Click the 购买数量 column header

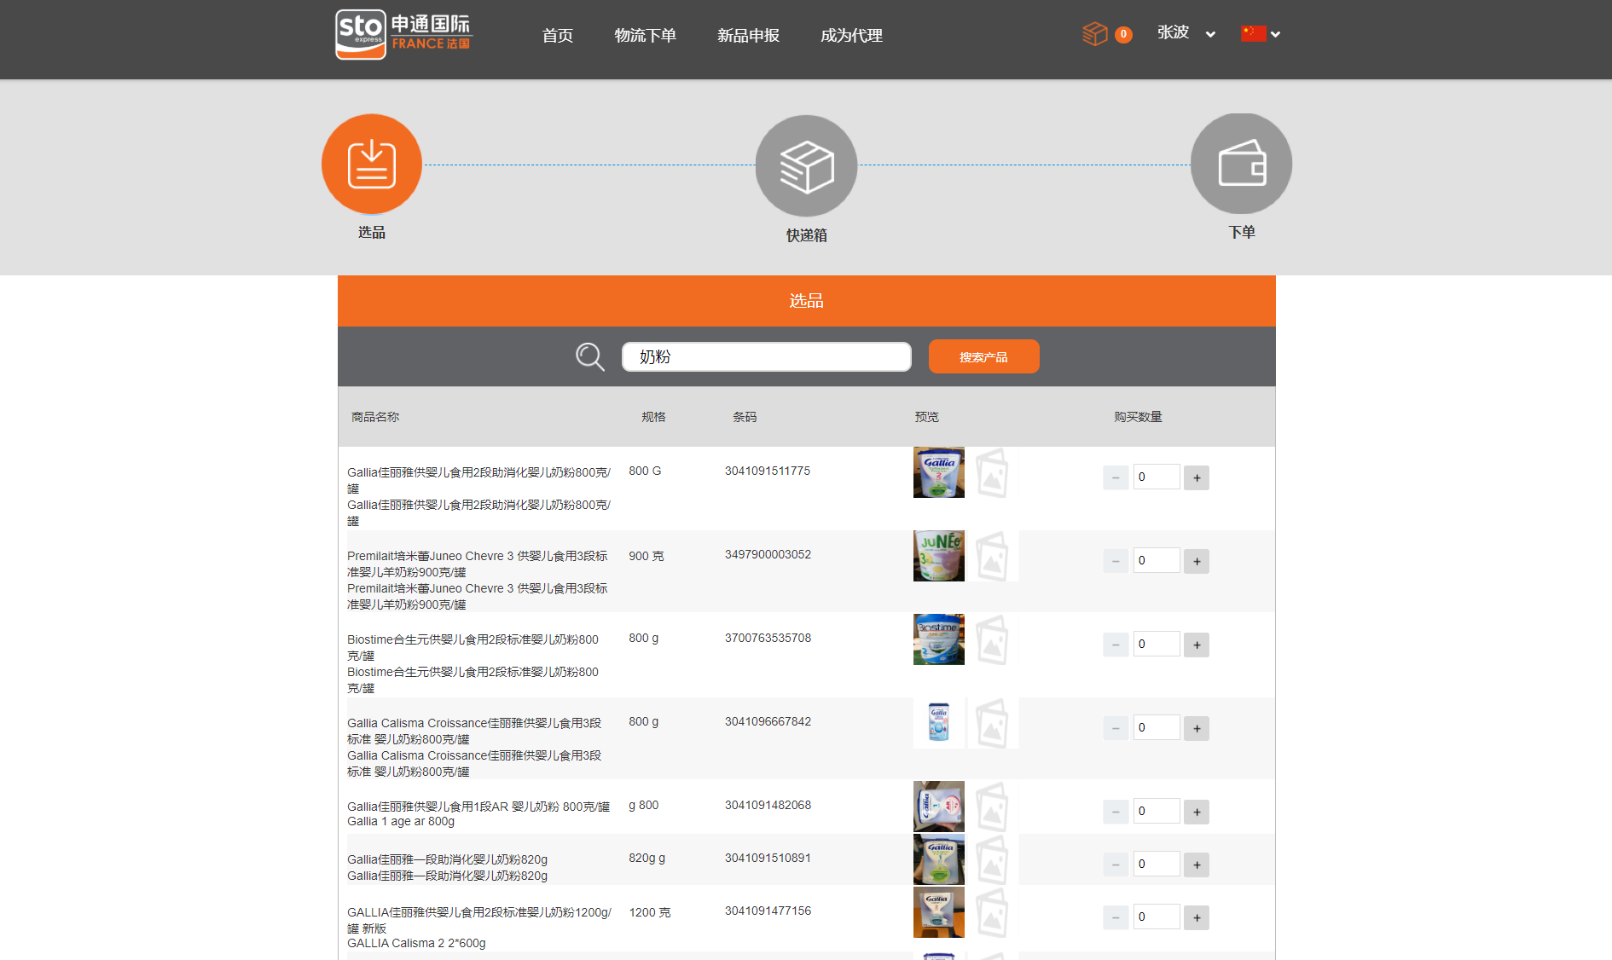[x=1138, y=417]
